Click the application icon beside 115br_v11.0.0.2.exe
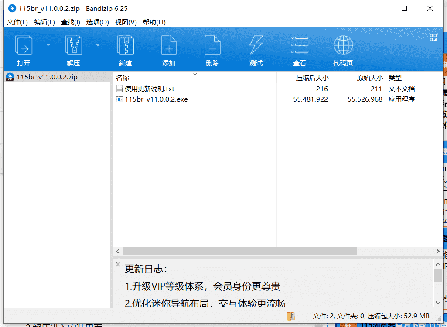447x327 pixels. point(119,99)
